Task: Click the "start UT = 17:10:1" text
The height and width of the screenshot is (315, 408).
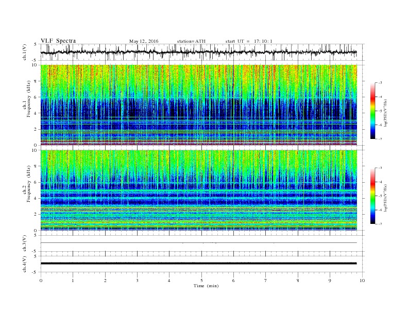Action: [249, 41]
